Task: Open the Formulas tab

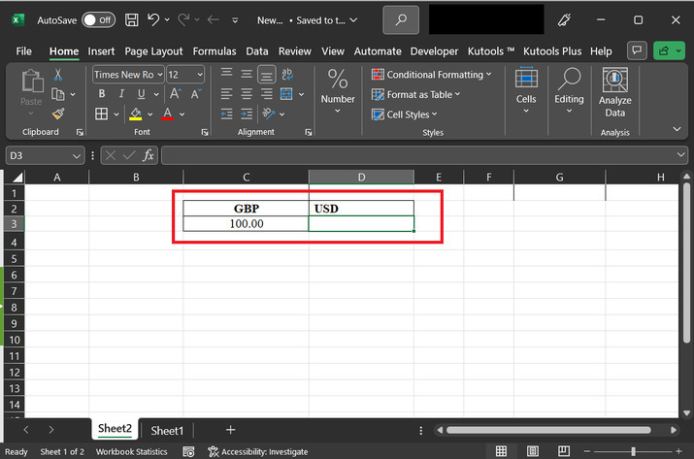Action: [x=215, y=51]
